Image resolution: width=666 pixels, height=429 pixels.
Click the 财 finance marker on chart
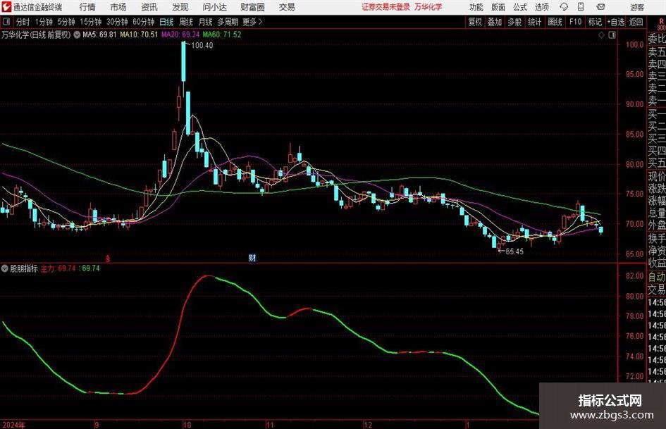[252, 257]
